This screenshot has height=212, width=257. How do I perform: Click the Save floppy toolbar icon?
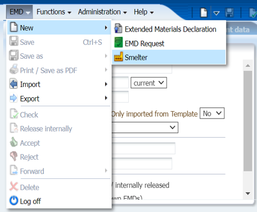229,12
